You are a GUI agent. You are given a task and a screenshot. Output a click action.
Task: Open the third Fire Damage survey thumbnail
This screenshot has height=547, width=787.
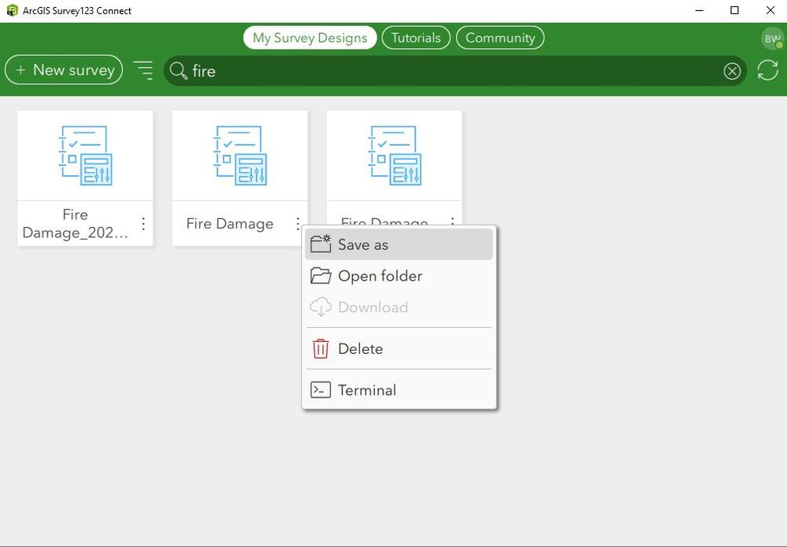[x=395, y=155]
